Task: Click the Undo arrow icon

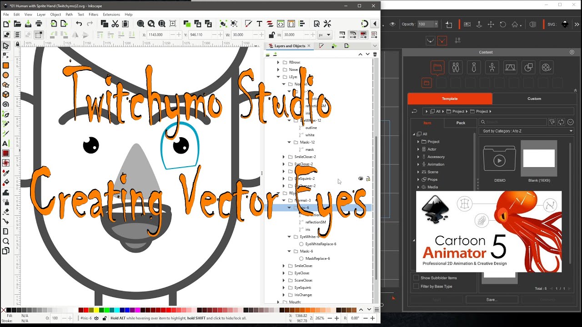Action: click(79, 24)
